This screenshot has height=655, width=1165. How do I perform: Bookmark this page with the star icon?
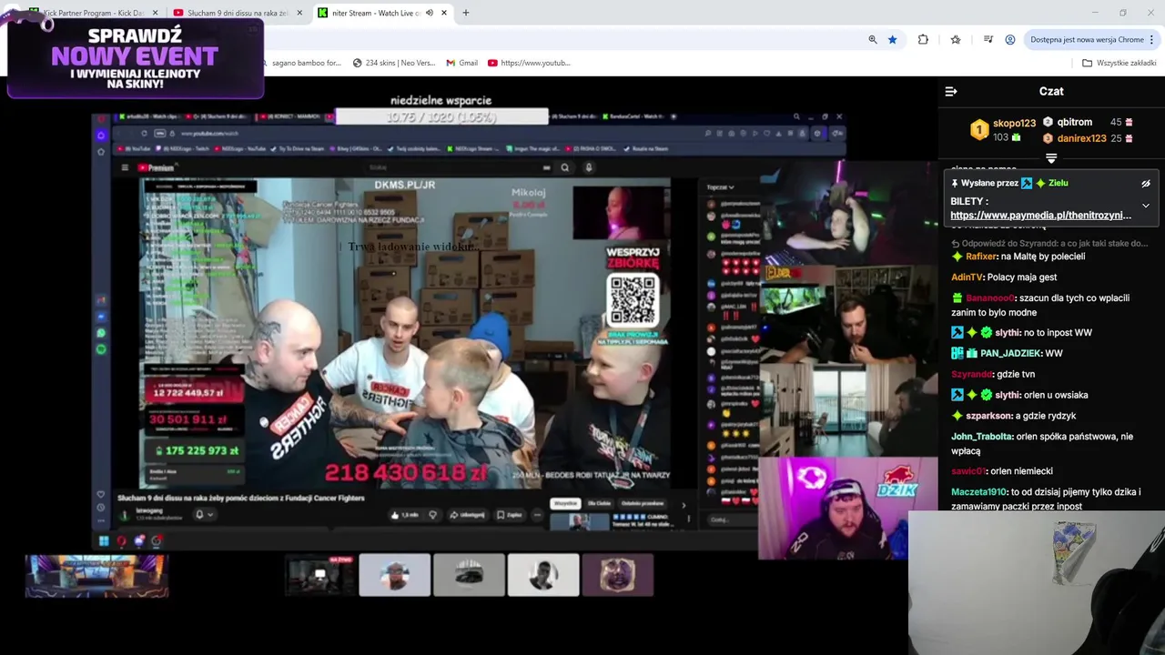(x=893, y=39)
